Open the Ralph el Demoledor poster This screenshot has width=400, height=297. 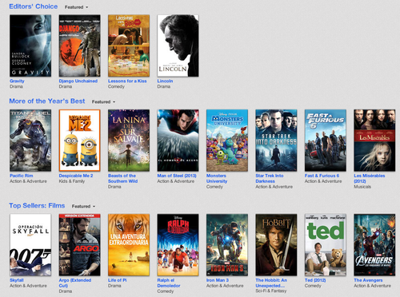point(178,245)
